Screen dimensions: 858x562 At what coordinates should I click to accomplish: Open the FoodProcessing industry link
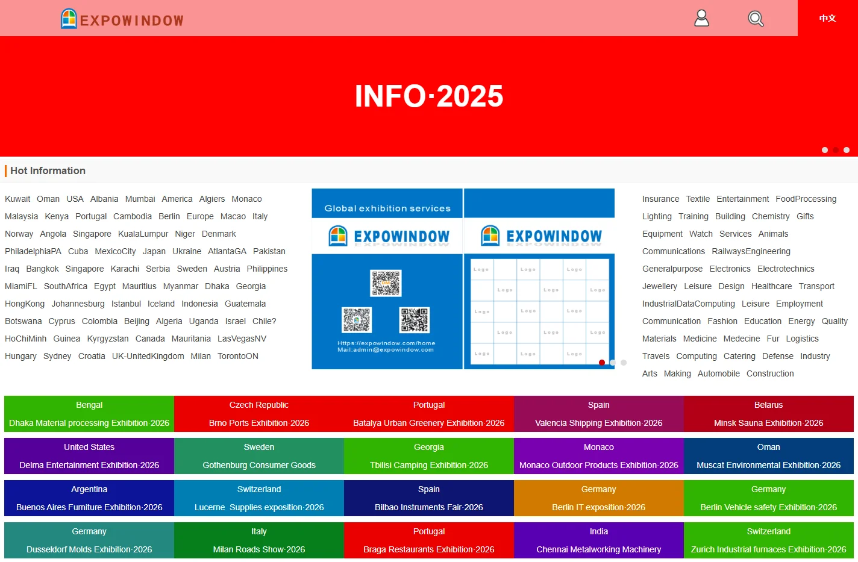click(x=806, y=199)
